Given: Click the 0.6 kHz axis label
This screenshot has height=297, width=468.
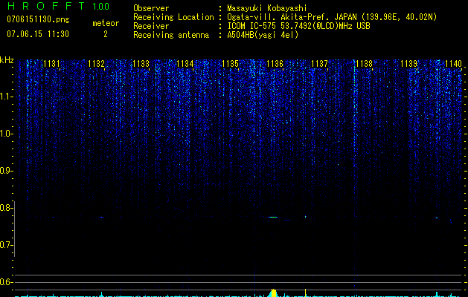Looking at the screenshot, I should [x=6, y=282].
